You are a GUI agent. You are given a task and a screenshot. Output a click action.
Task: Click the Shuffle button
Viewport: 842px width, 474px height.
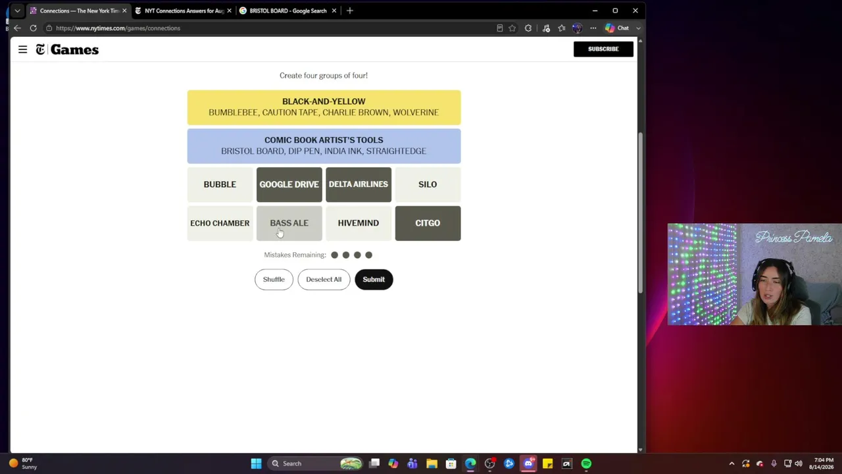(274, 279)
